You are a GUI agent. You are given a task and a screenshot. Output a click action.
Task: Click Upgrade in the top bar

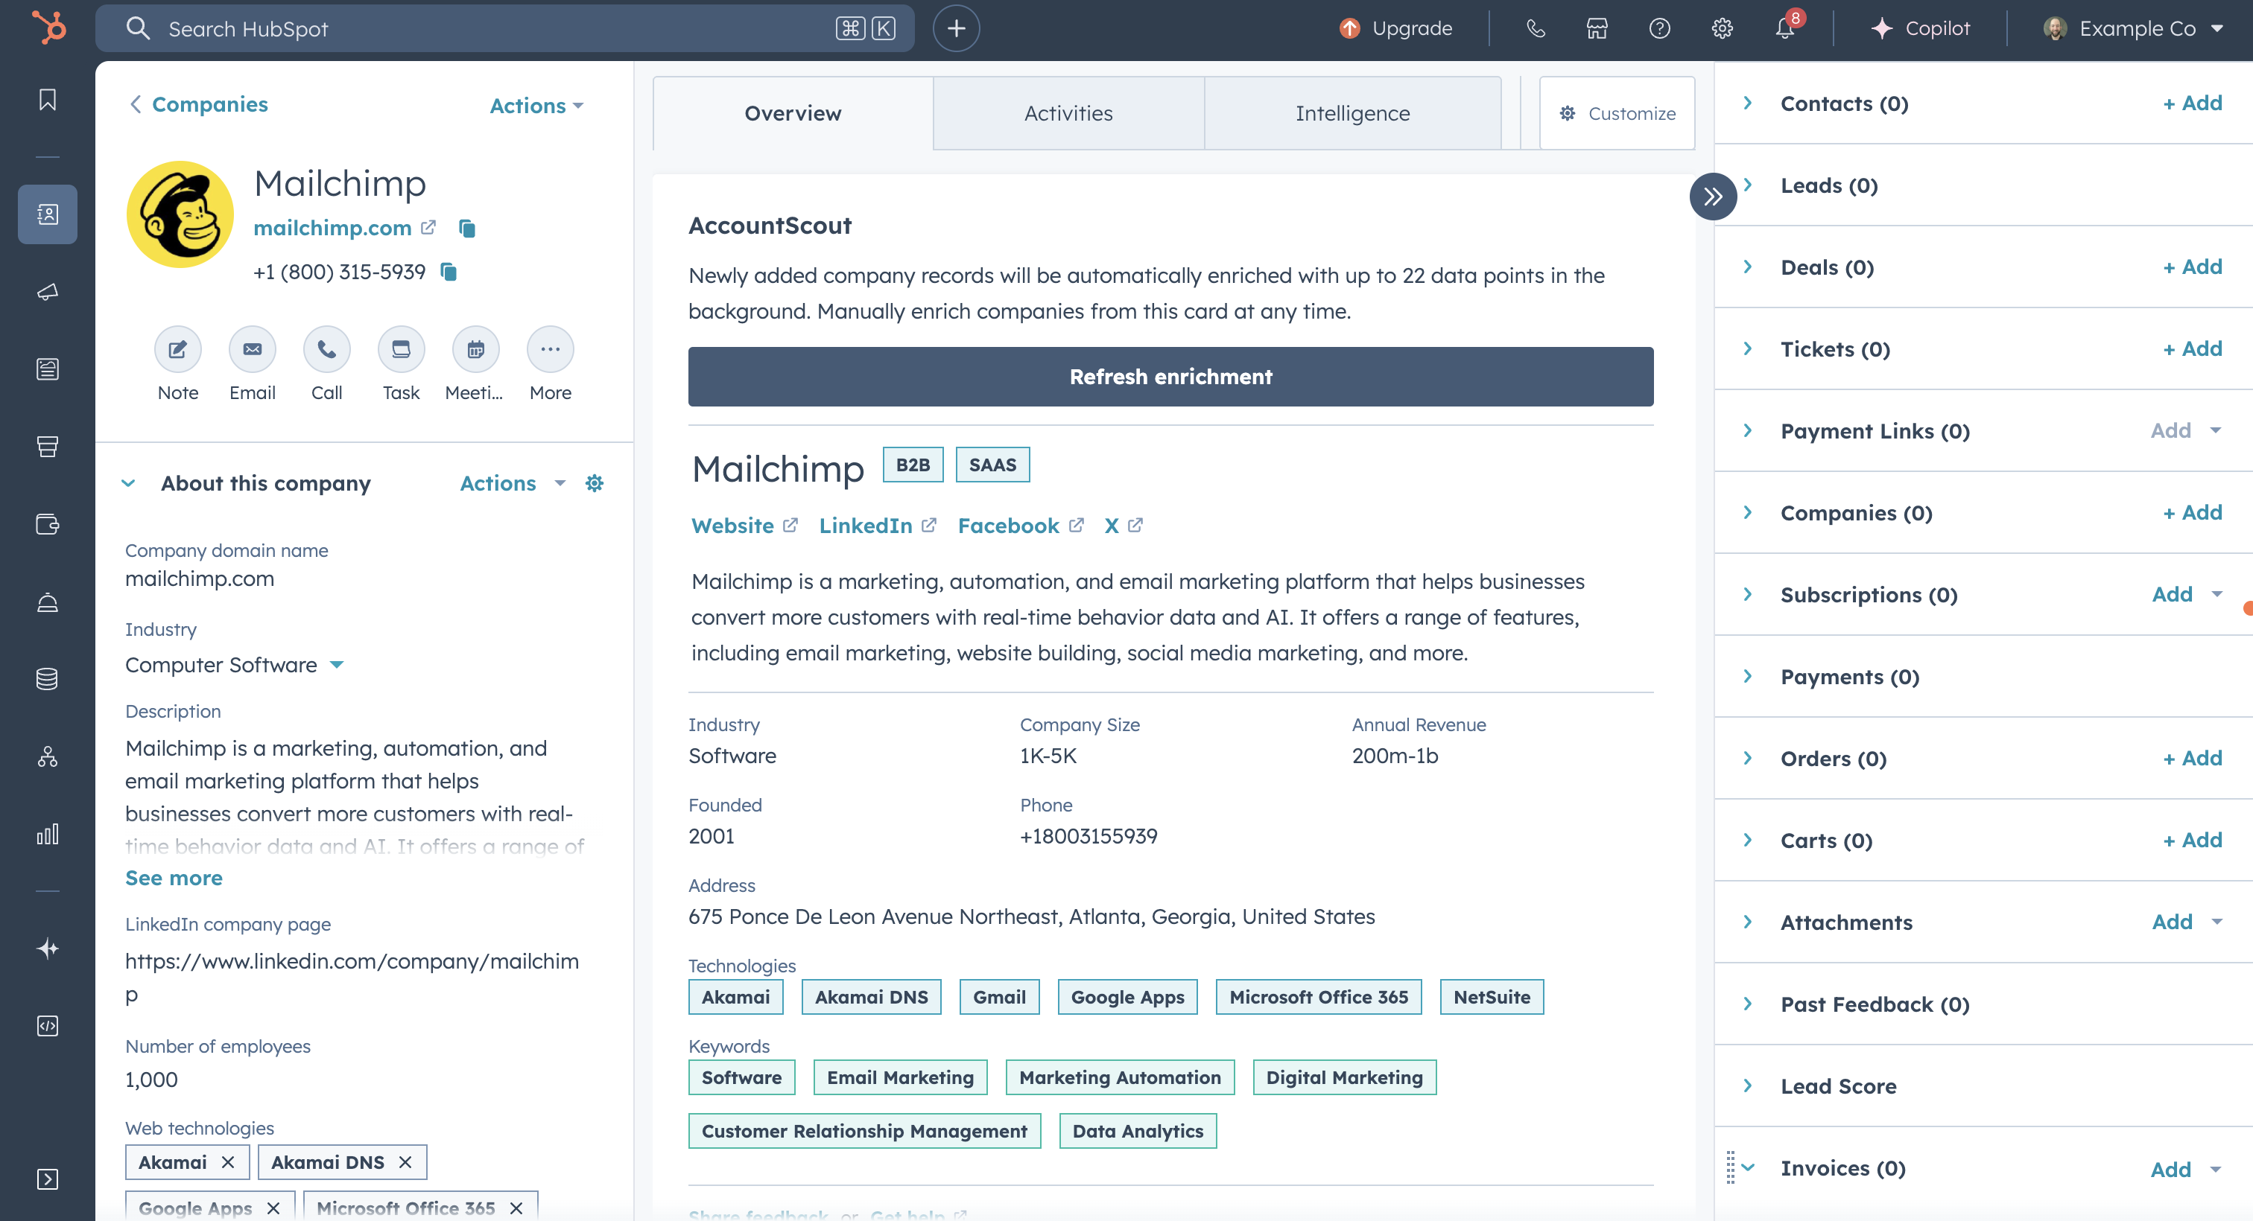[x=1396, y=28]
